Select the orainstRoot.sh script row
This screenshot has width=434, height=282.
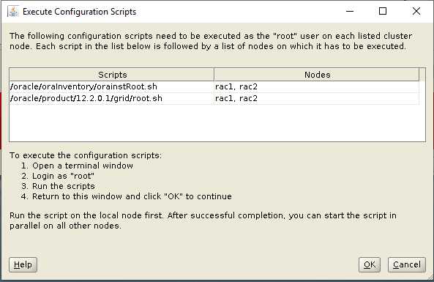point(214,86)
